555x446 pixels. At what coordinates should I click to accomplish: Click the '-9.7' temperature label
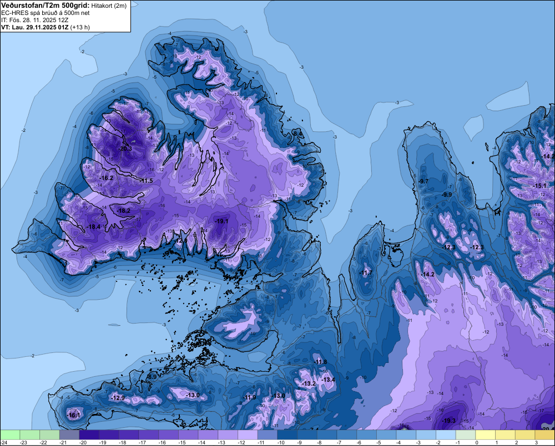423,181
